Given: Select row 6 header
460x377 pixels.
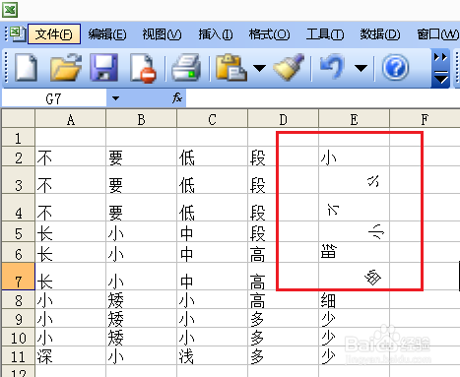Looking at the screenshot, I should tap(19, 252).
